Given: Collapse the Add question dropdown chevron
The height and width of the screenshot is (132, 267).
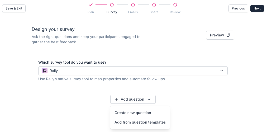Looking at the screenshot, I should (149, 99).
